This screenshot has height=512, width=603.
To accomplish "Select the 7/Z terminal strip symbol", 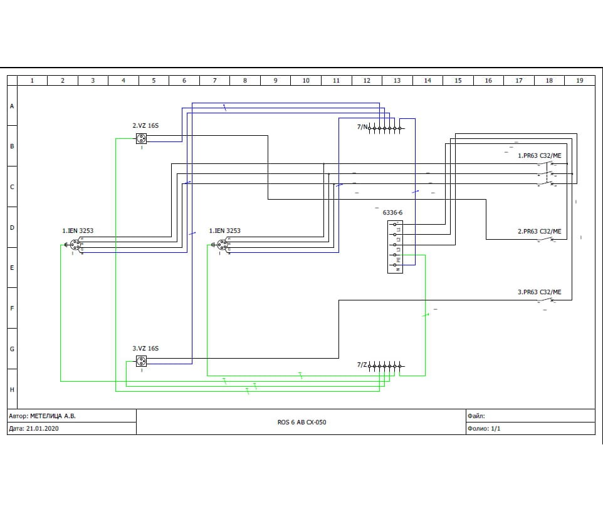I will pyautogui.click(x=385, y=365).
